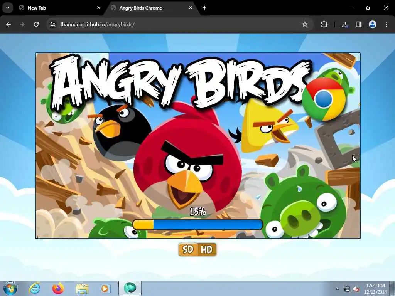Select SD quality mode
The width and height of the screenshot is (395, 296).
point(188,249)
